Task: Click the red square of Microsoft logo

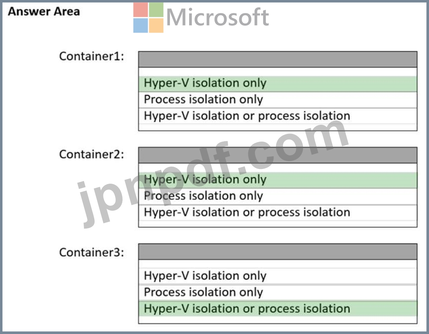Action: click(x=140, y=10)
